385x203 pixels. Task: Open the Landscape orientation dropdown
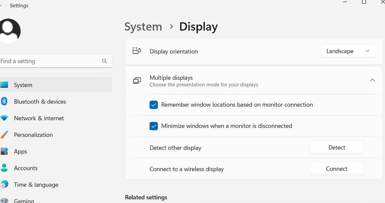(x=348, y=51)
